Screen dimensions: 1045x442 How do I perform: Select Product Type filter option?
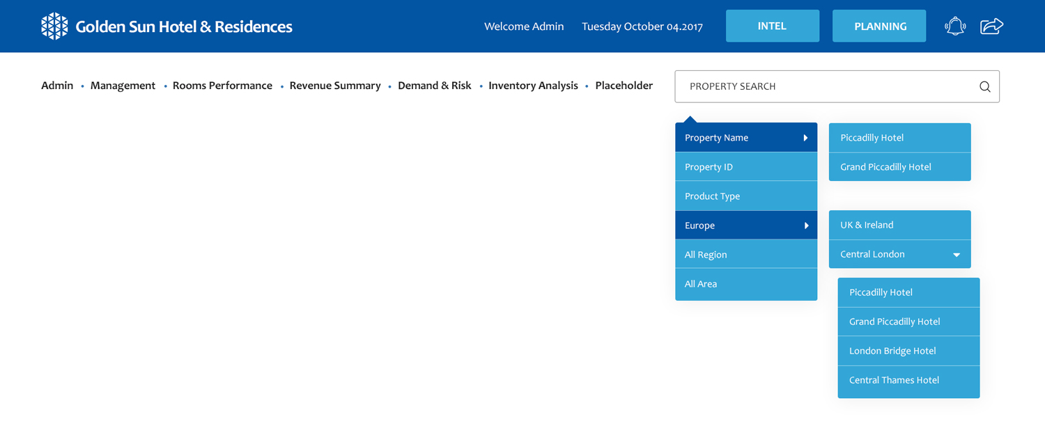[746, 196]
